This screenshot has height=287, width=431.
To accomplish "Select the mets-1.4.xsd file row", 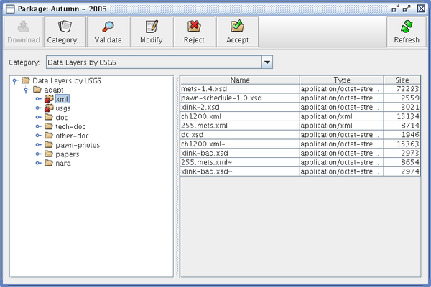I will [240, 88].
